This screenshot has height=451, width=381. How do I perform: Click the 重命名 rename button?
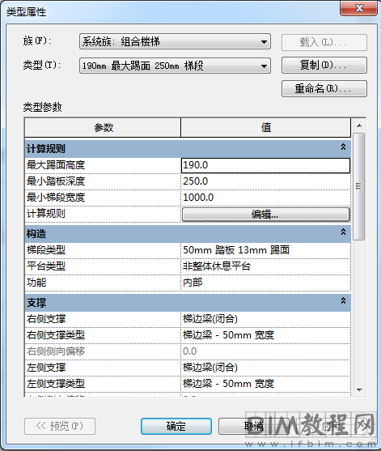point(324,88)
